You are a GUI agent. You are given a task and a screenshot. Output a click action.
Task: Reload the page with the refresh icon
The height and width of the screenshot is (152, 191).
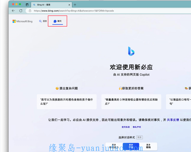click(21, 11)
